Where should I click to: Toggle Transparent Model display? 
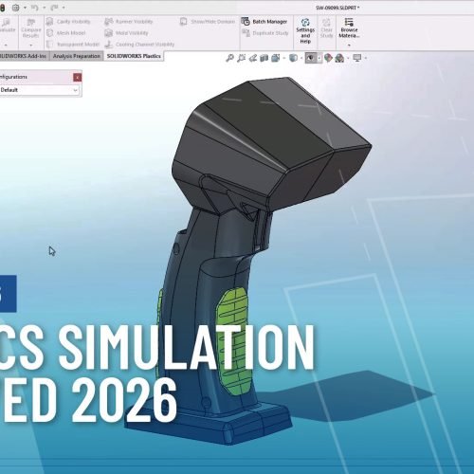coord(73,45)
